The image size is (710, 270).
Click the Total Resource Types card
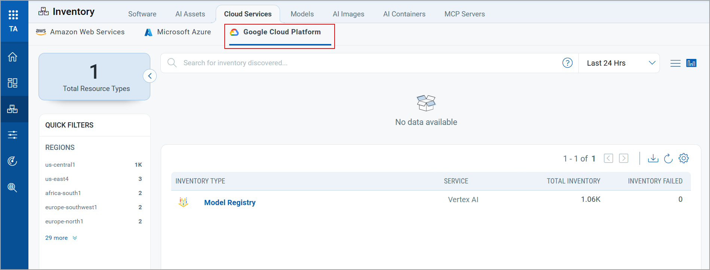(94, 77)
